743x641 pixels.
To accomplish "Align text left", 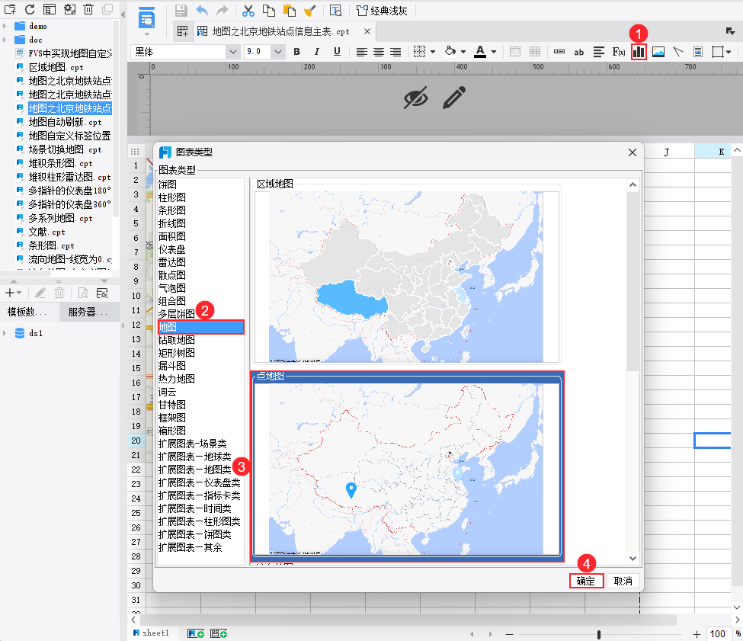I will point(361,52).
